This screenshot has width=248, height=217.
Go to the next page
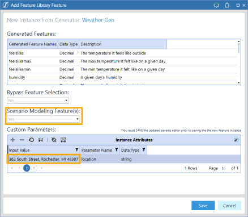coord(34,168)
